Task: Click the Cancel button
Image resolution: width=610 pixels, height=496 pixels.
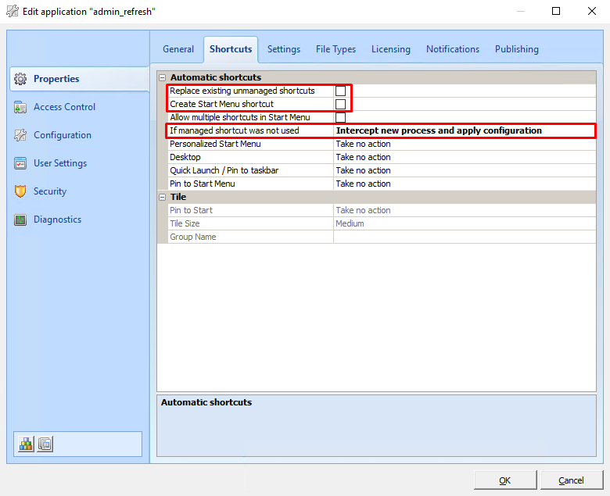Action: pos(571,480)
